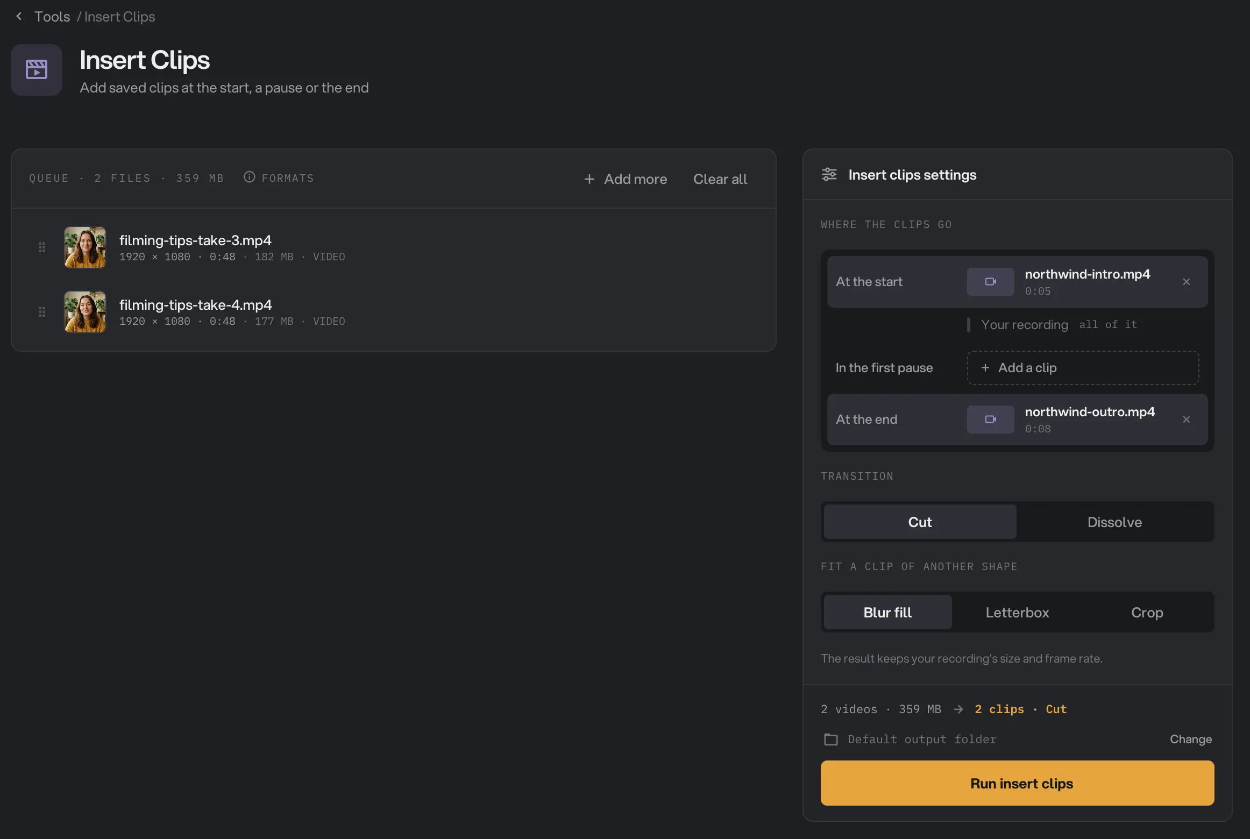The width and height of the screenshot is (1250, 839).
Task: Open the Formats info icon
Action: [x=249, y=177]
